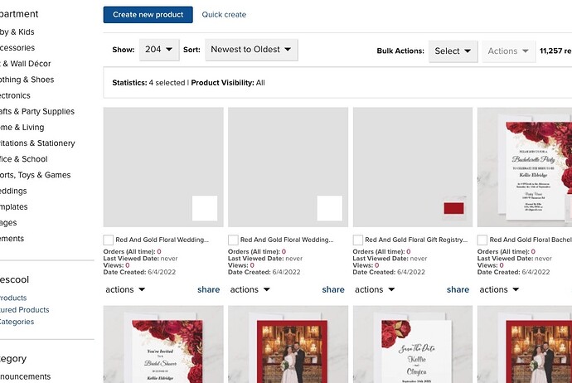Viewport: 572px width, 383px height.
Task: Open the Quick create link
Action: tap(224, 15)
